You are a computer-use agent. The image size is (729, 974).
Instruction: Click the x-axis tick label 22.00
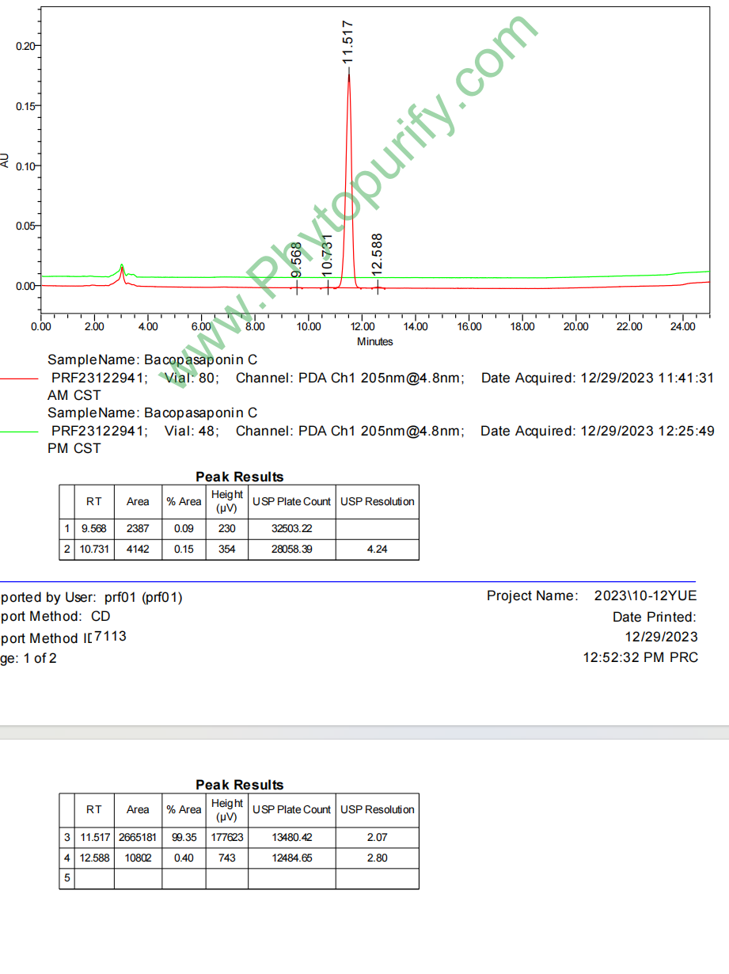point(629,326)
